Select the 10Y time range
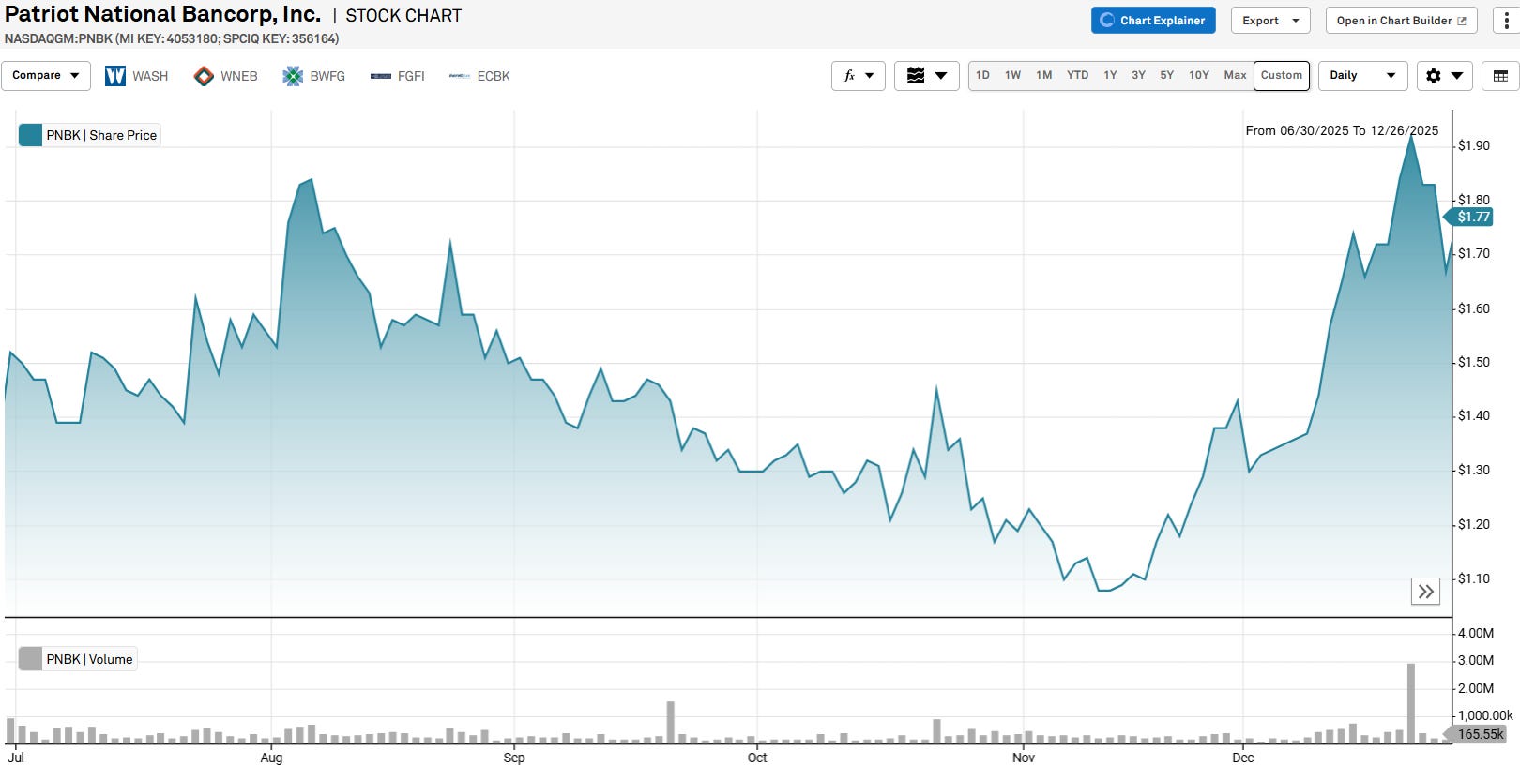This screenshot has height=766, width=1520. point(1199,75)
